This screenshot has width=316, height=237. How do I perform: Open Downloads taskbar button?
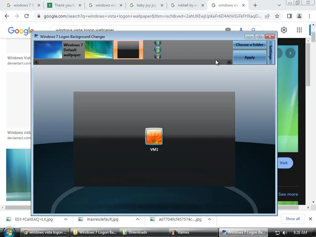pyautogui.click(x=144, y=232)
